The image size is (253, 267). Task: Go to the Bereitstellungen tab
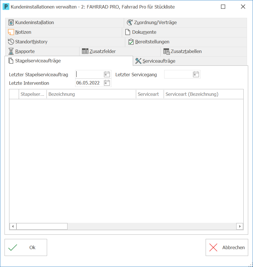pos(186,42)
